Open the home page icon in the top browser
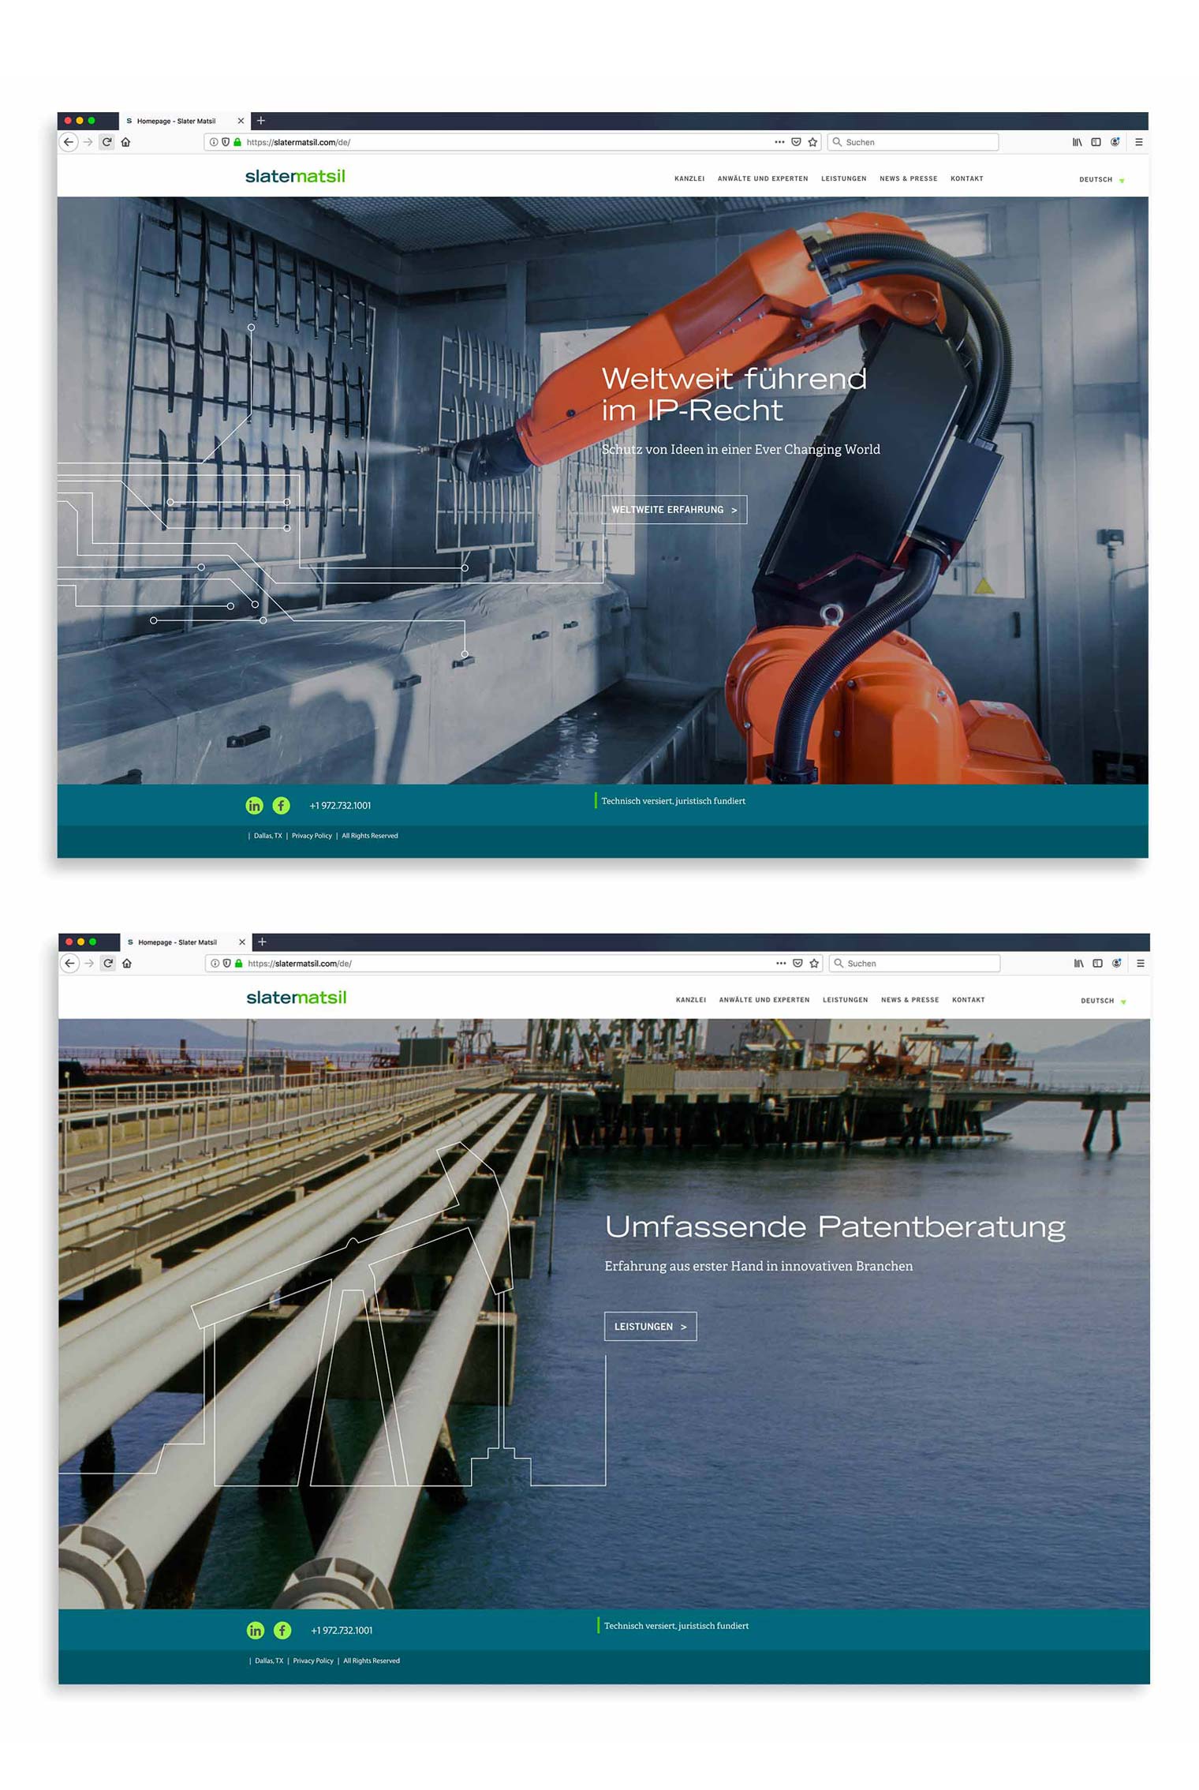Viewport: 1199px width, 1790px height. pyautogui.click(x=125, y=142)
